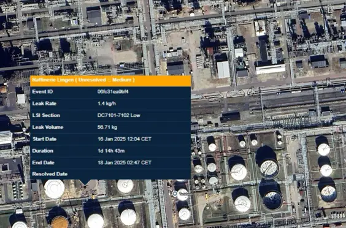The height and width of the screenshot is (228, 346).
Task: Click the Leak Volume value 56.71 kg
Action: point(107,127)
